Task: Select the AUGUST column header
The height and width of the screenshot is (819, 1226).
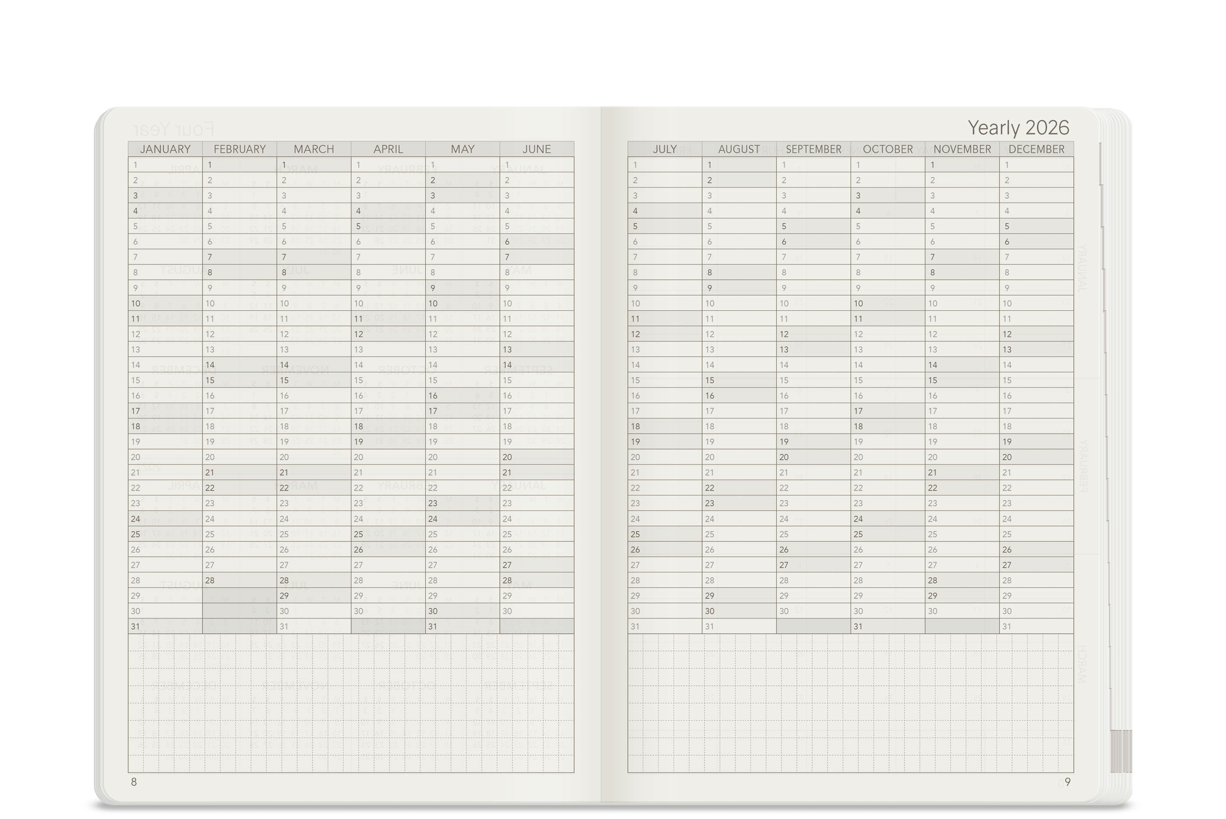Action: [x=739, y=149]
